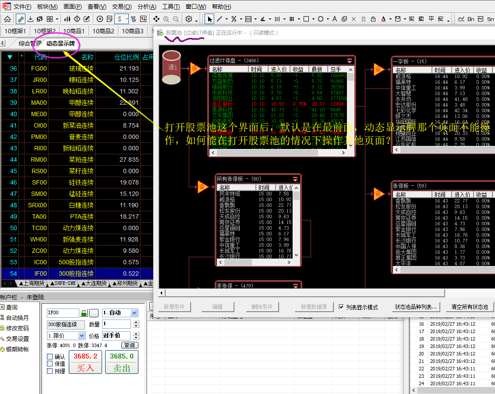Viewport: 495px width, 394px height.
Task: Select the 300股指连续 row in list
Action: coord(77,273)
